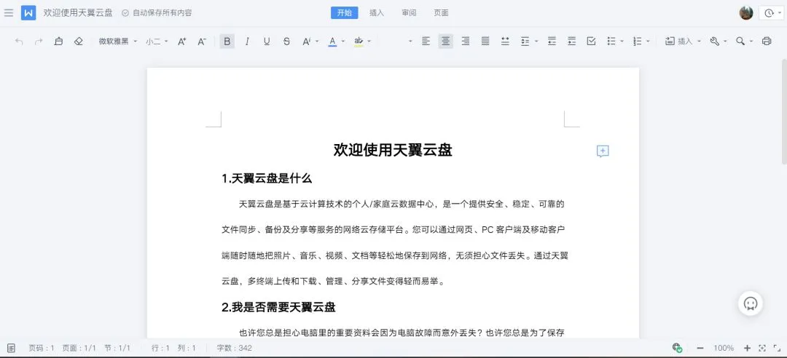The image size is (787, 358).
Task: Increase font size with the A+ icon
Action: (x=182, y=41)
